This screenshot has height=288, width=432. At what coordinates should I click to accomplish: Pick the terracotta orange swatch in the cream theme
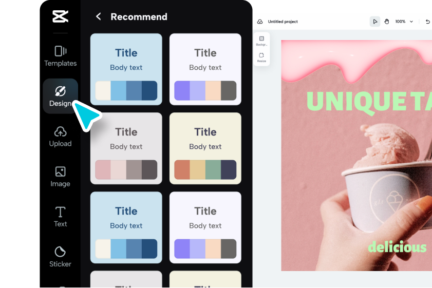pos(182,169)
